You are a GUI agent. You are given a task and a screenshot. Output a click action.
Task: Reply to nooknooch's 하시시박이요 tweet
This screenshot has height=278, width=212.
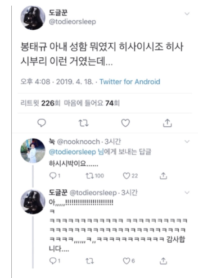pos(55,176)
